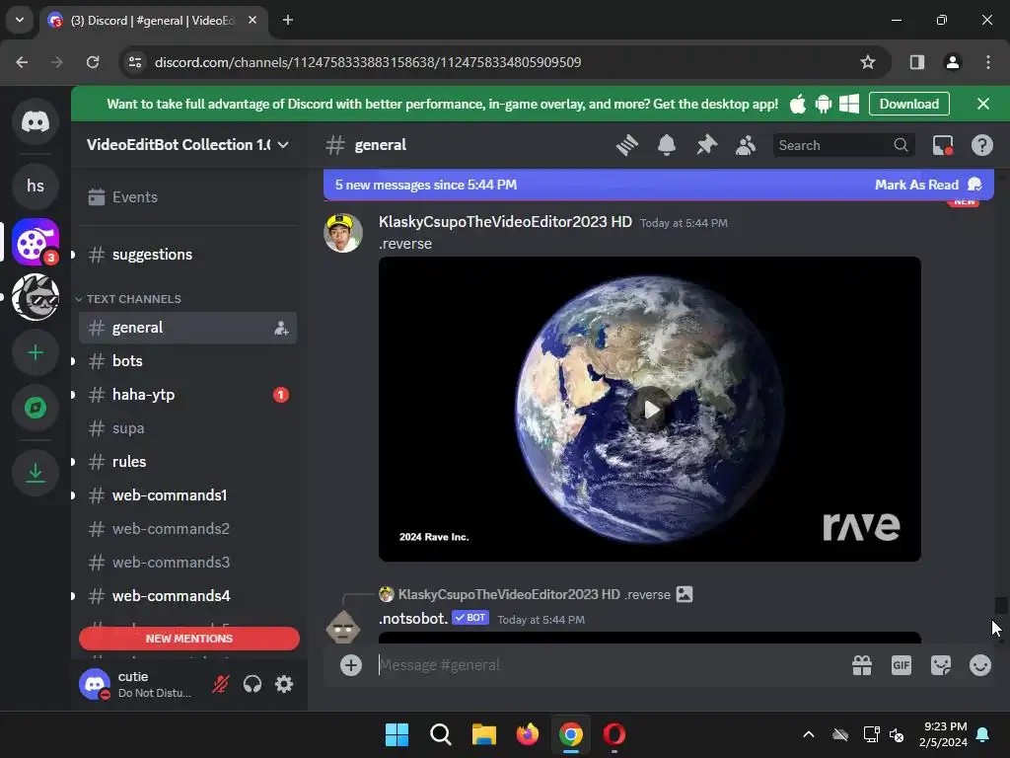Open the tab search dropdown arrow in Chrome
The height and width of the screenshot is (758, 1010).
(20, 20)
